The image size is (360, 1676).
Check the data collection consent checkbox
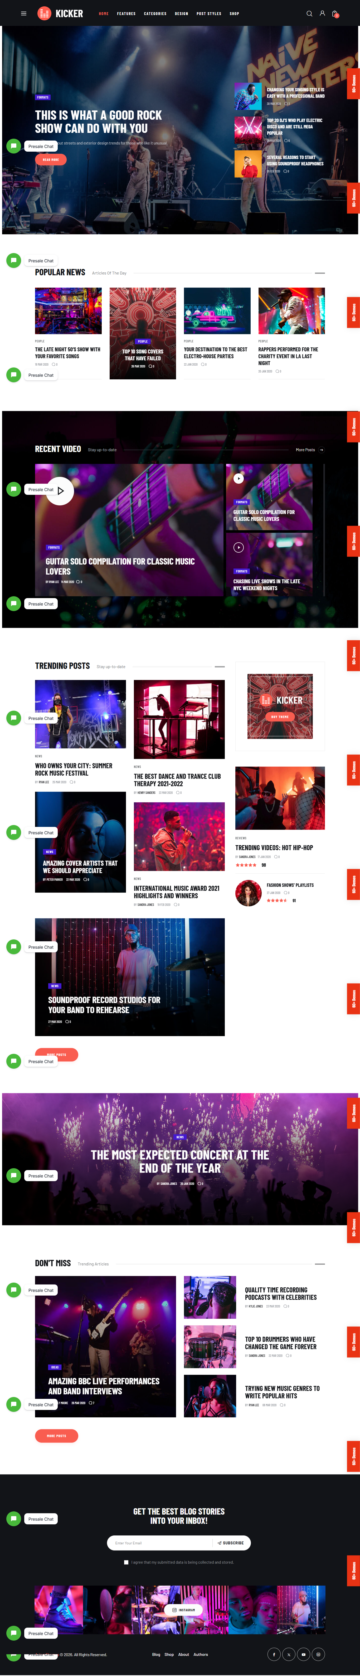pos(126,1562)
